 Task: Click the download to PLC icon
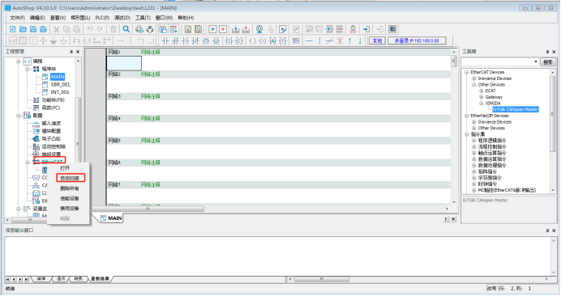tap(235, 29)
